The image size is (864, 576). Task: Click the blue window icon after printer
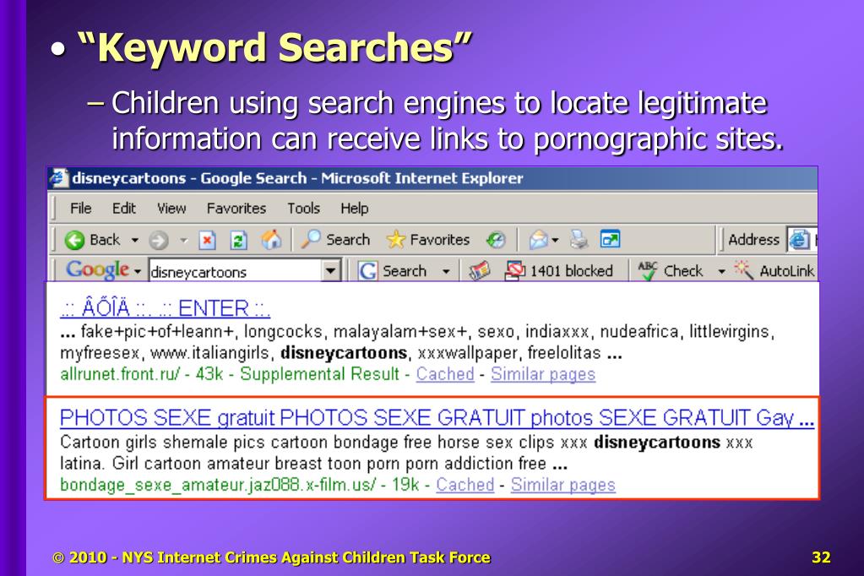tap(610, 239)
